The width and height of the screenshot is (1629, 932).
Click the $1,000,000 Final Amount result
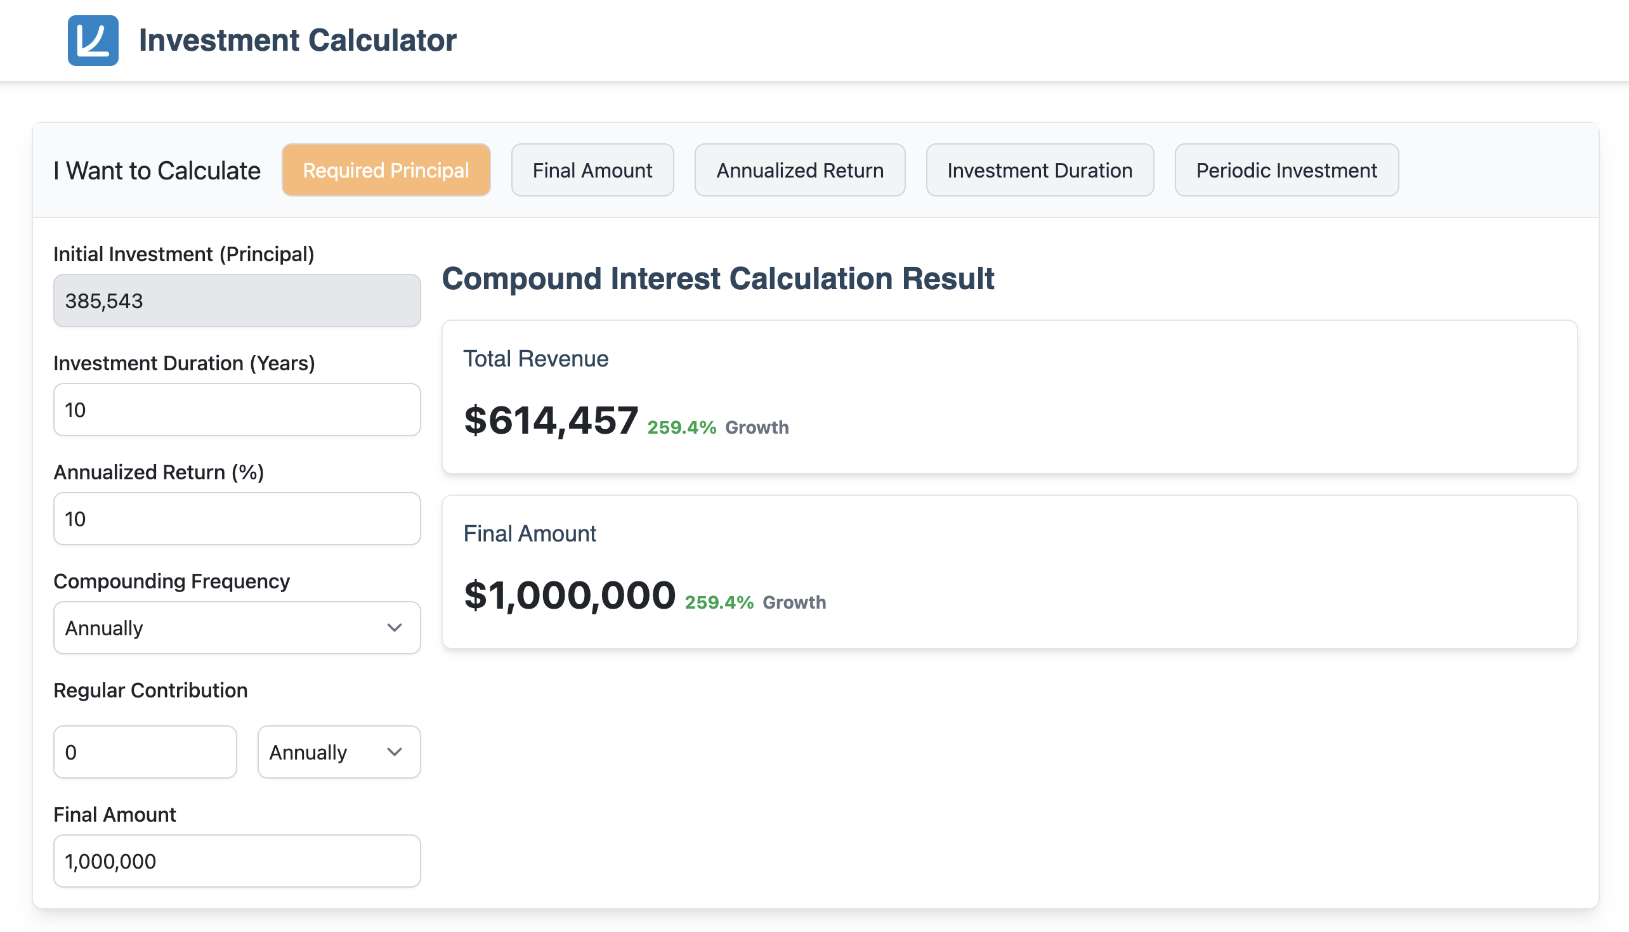coord(569,595)
